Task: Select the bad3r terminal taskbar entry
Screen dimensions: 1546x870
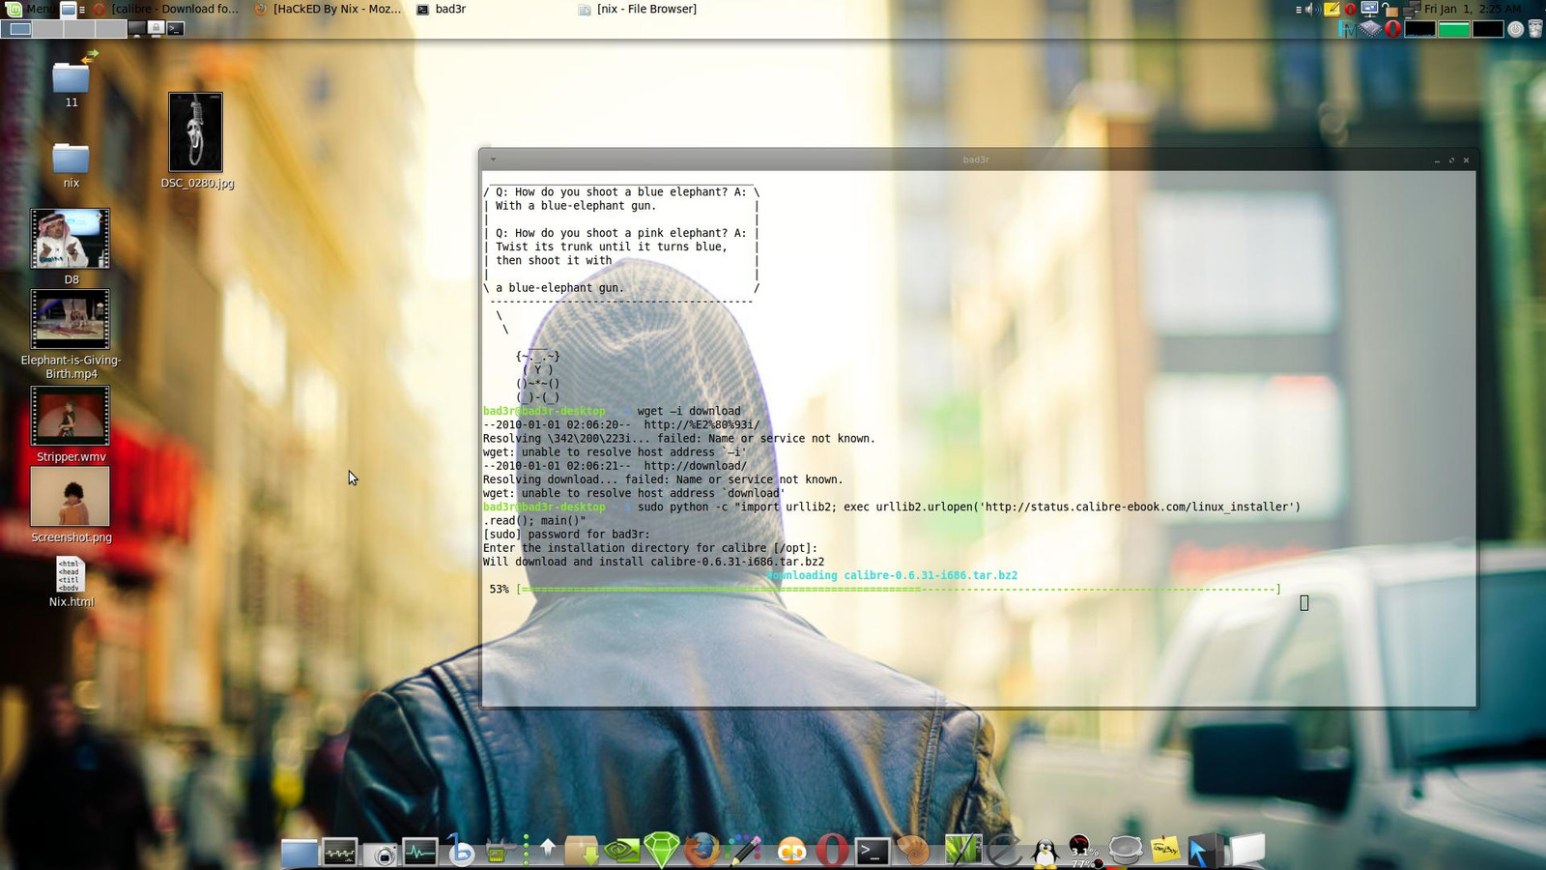Action: pyautogui.click(x=442, y=9)
